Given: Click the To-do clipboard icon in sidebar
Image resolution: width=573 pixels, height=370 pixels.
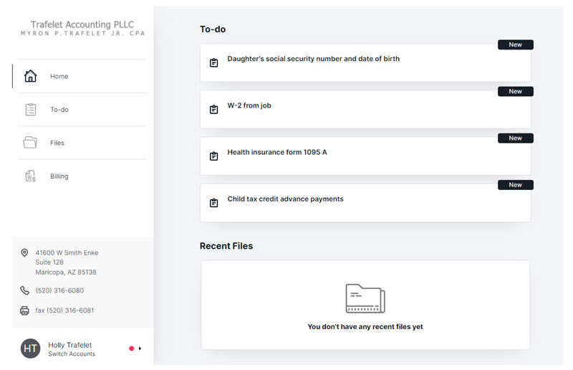Looking at the screenshot, I should point(30,110).
